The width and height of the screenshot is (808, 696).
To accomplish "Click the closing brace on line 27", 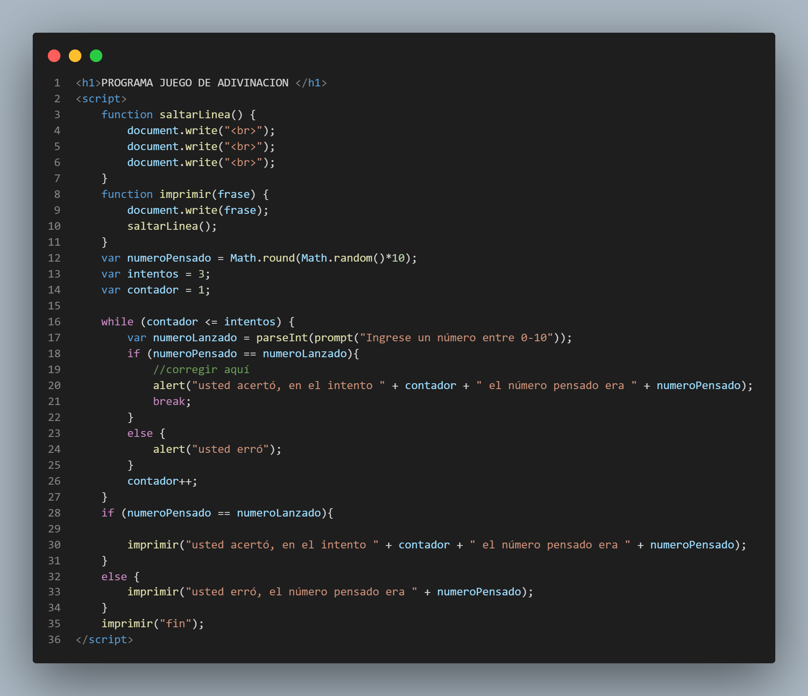I will [104, 497].
